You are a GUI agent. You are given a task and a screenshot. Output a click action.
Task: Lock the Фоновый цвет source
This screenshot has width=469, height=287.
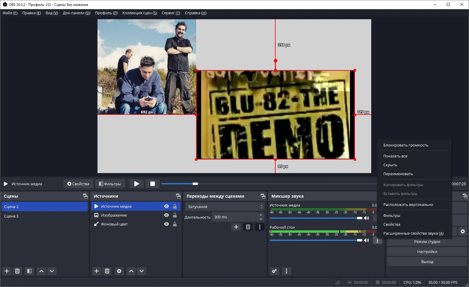coord(175,224)
